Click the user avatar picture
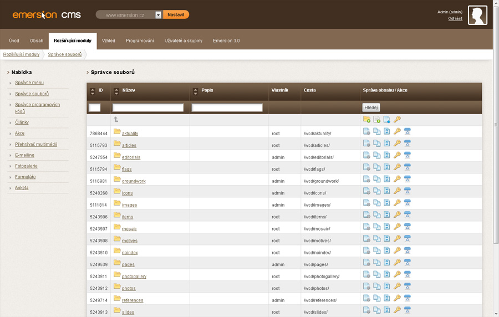Viewport: 499px width, 317px height. [477, 16]
